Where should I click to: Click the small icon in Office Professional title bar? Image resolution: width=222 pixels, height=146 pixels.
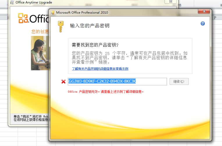[52, 12]
